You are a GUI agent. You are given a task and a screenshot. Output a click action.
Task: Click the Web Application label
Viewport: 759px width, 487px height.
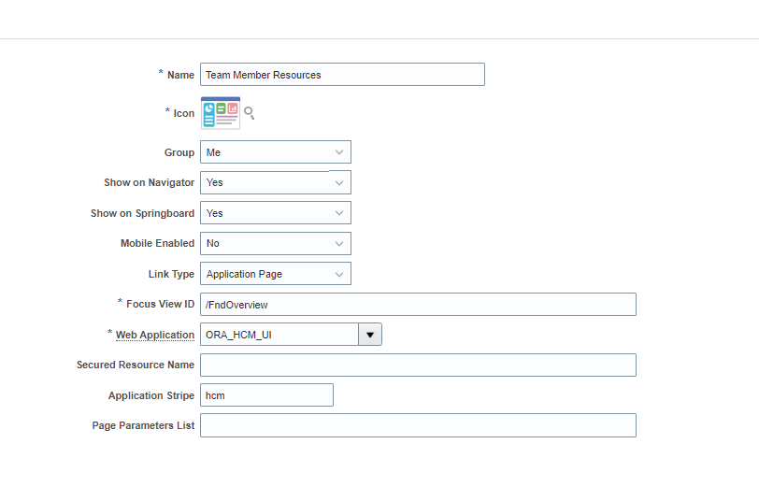(x=155, y=335)
